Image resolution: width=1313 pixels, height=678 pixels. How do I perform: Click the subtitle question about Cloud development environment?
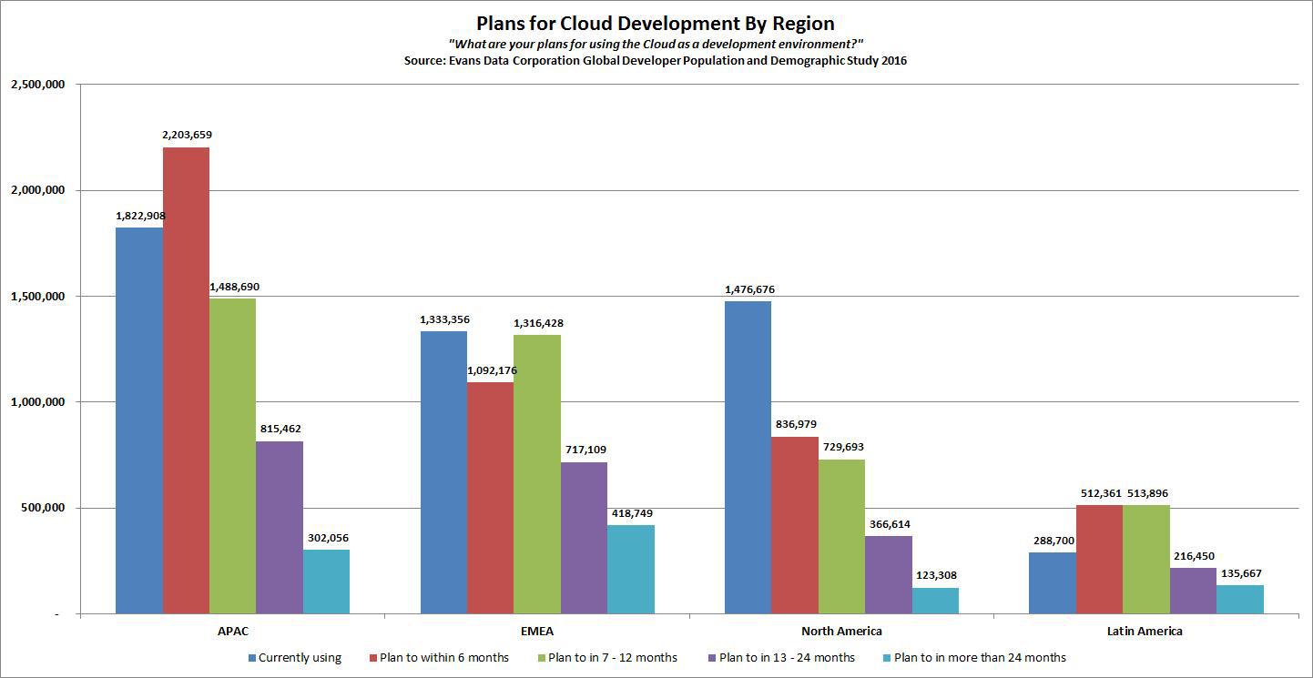(x=656, y=45)
